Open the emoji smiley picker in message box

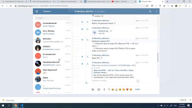(138, 81)
